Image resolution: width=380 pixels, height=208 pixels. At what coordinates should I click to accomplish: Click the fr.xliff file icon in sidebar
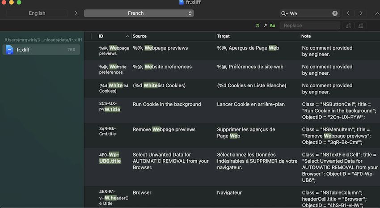10,50
